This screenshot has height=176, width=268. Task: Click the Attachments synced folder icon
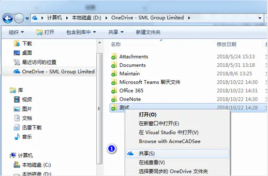pyautogui.click(x=114, y=57)
